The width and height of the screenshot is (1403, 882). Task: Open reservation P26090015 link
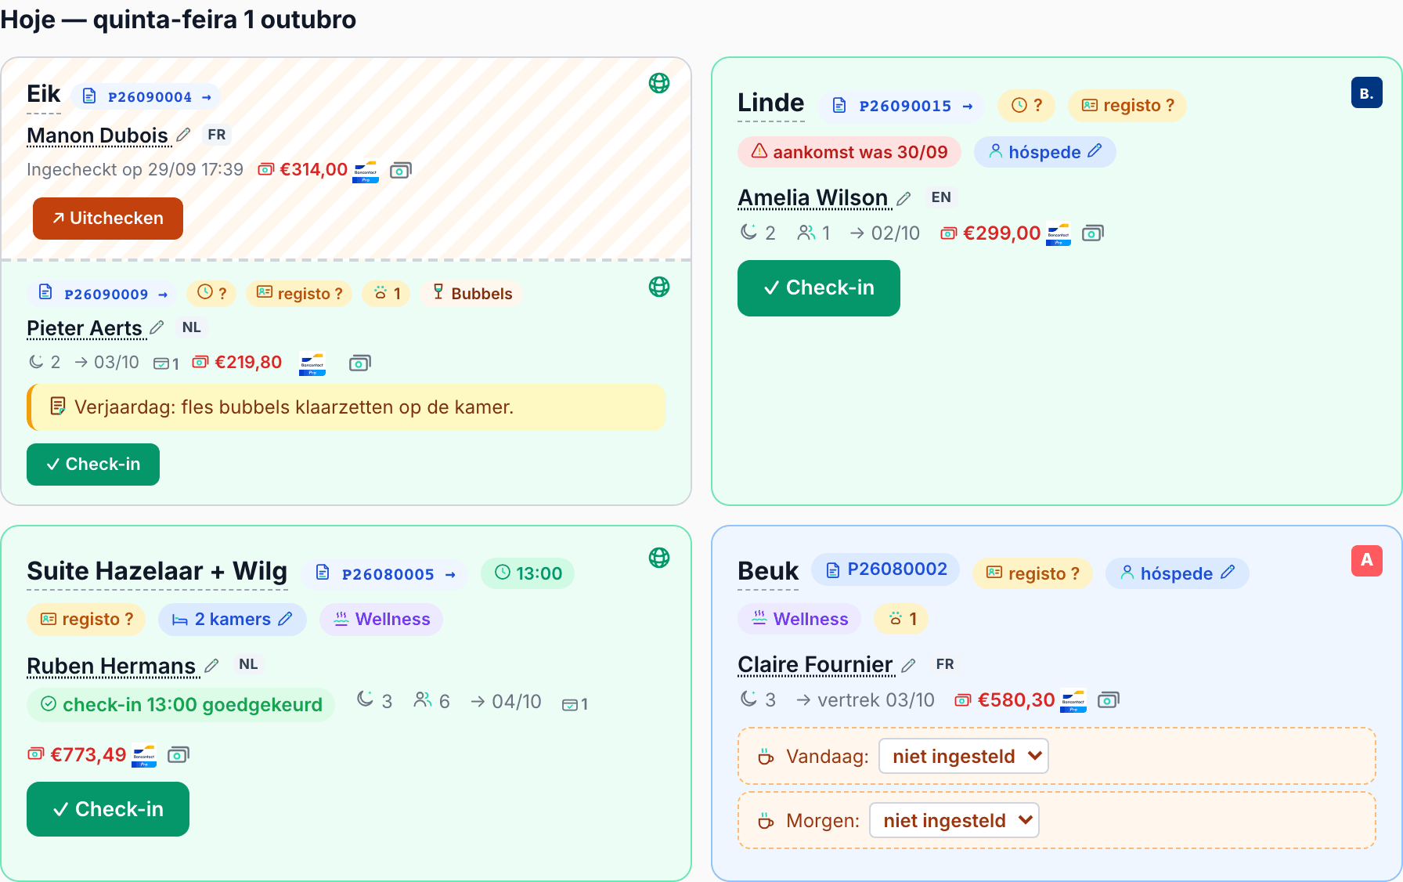903,106
